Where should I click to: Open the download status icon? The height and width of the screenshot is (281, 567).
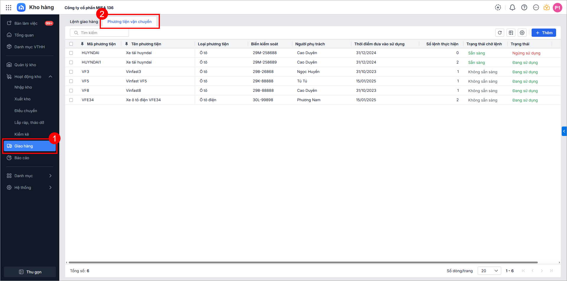click(498, 8)
